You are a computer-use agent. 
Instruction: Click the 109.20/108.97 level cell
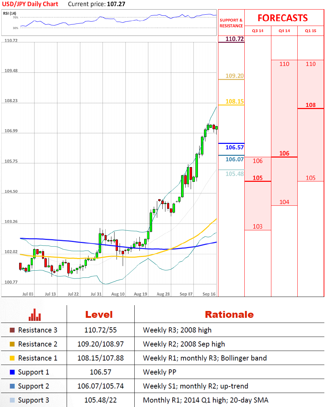pyautogui.click(x=100, y=344)
